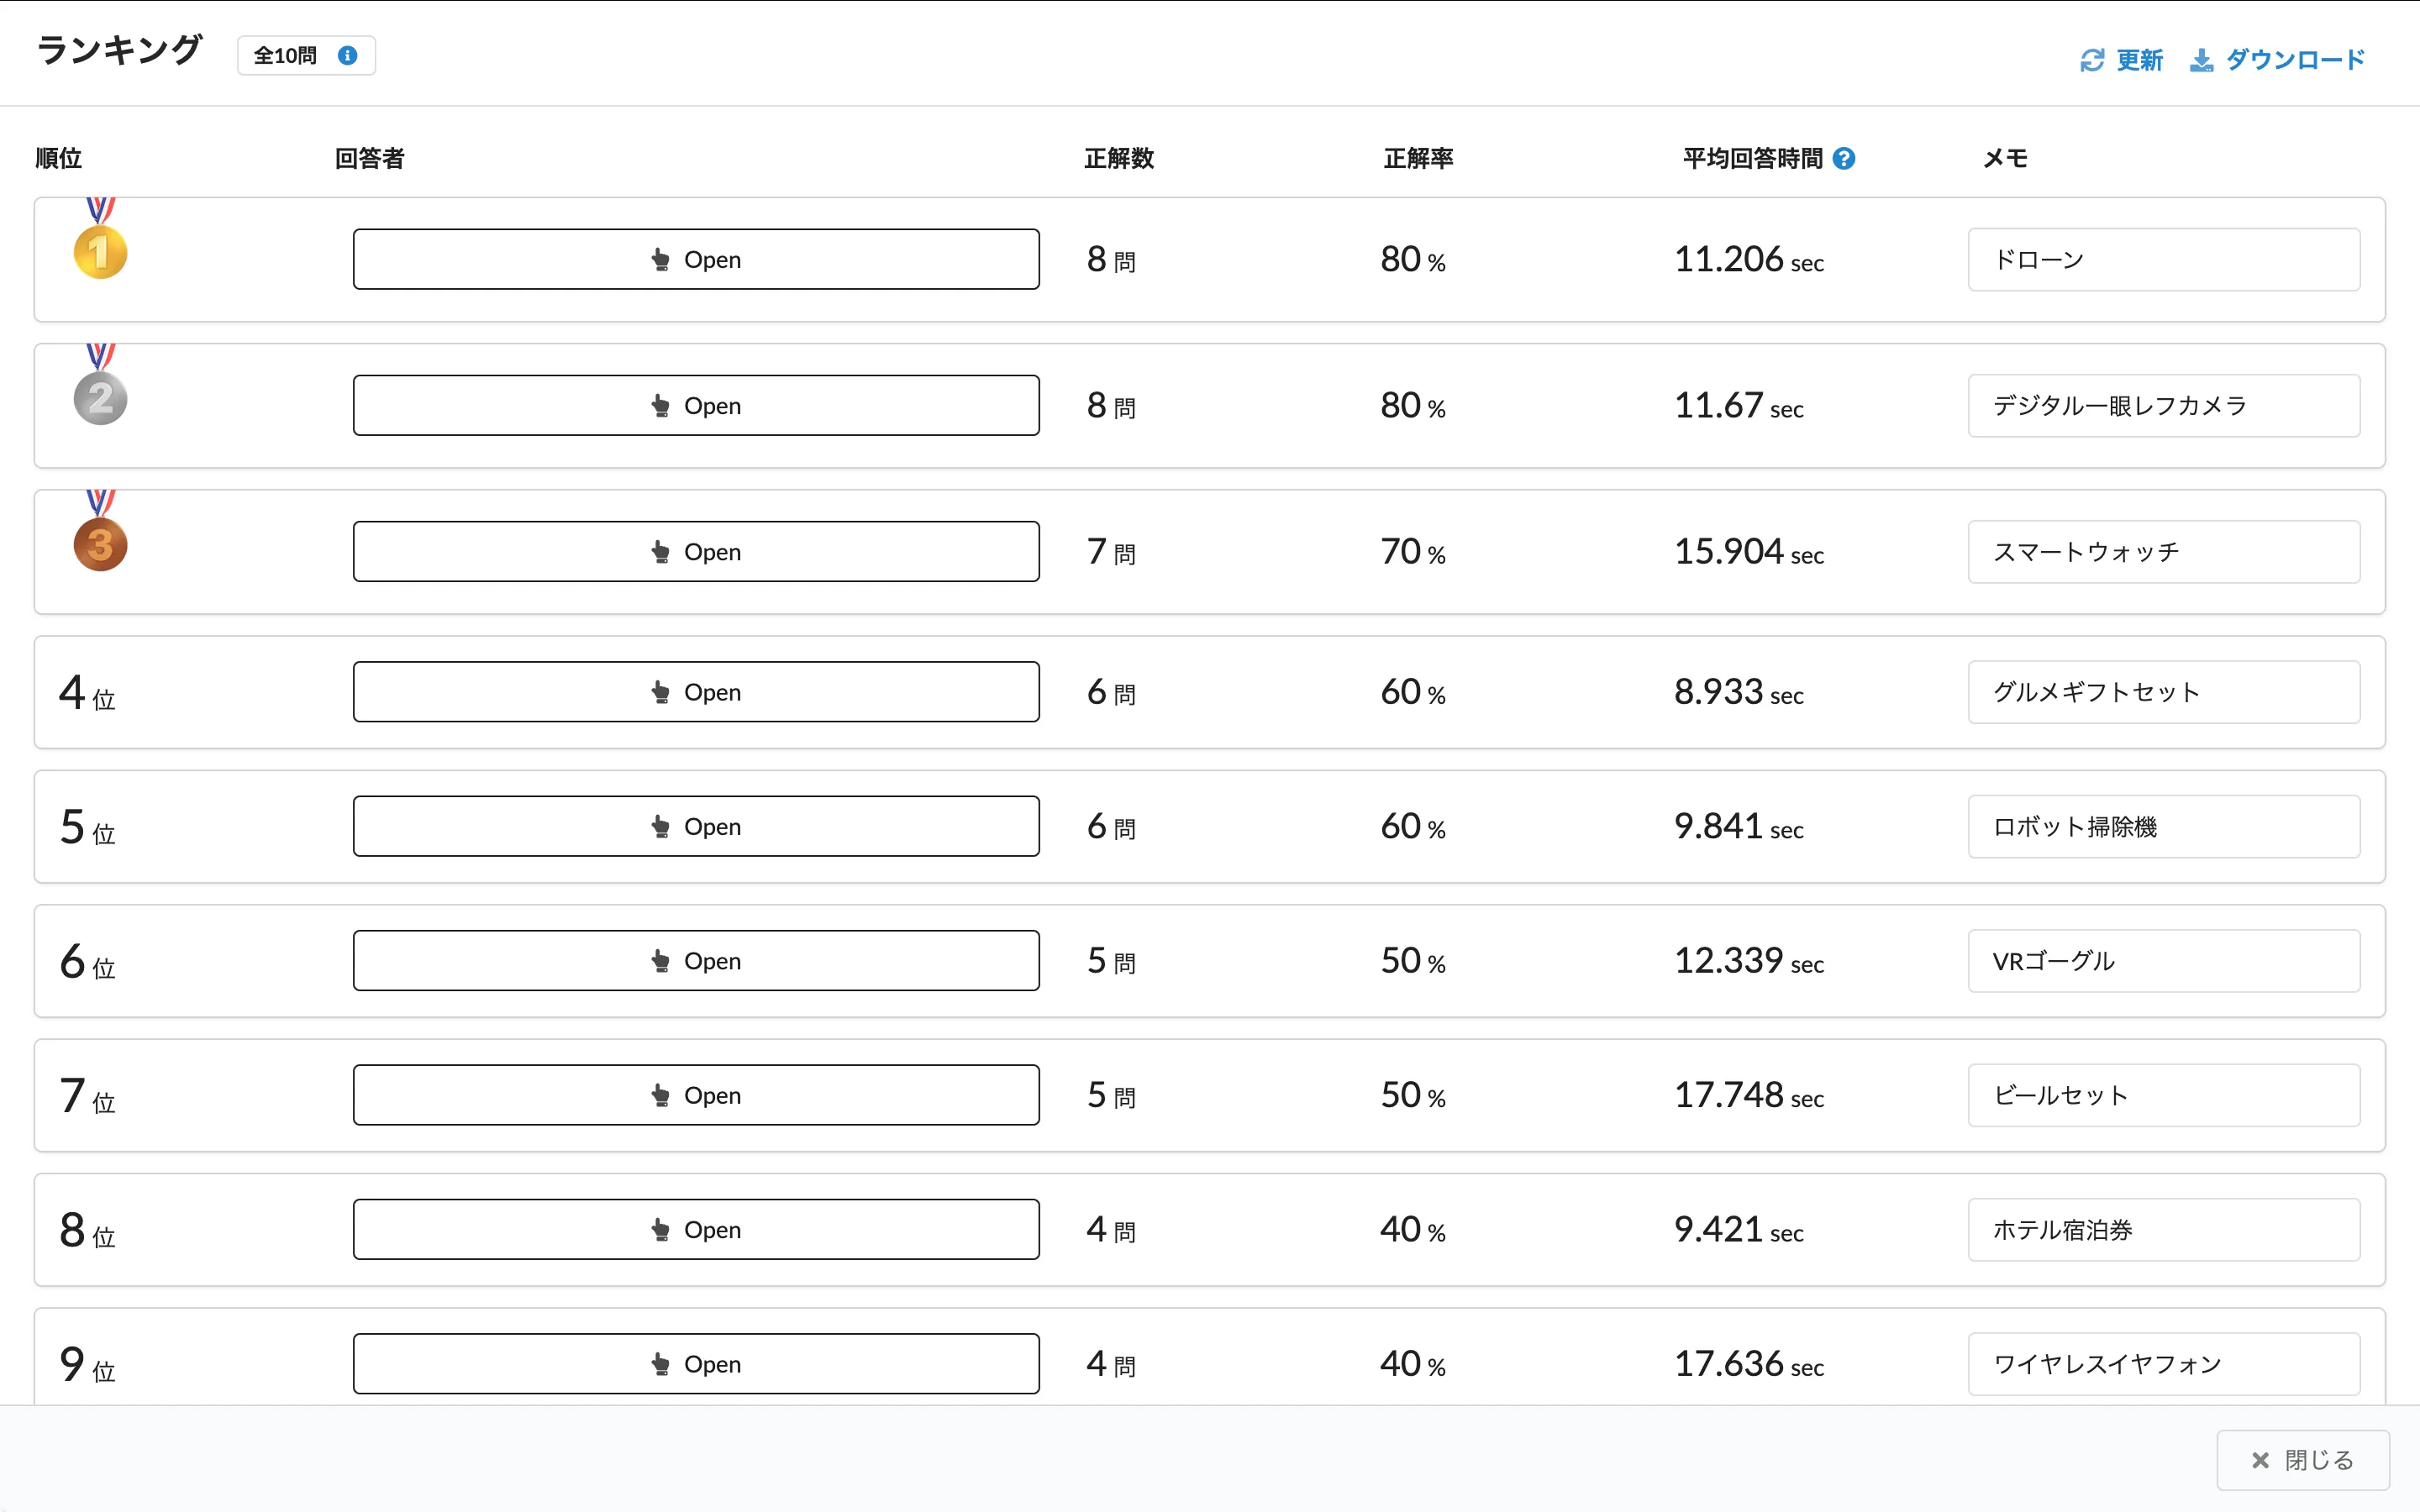This screenshot has width=2420, height=1512.
Task: Click the X icon on 閉じる button
Action: coord(2260,1460)
